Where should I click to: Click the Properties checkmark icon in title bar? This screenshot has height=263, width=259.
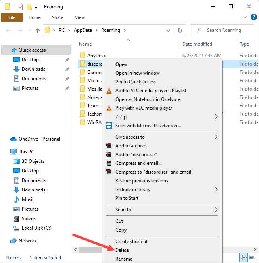click(x=20, y=7)
